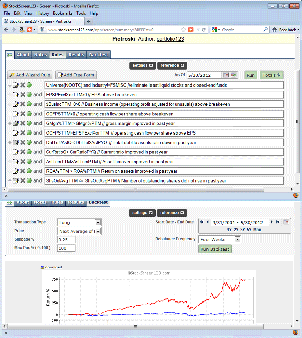This screenshot has height=338, width=302.
Task: Toggle the green enable dot on the CurRatioQ rule
Action: [29, 152]
